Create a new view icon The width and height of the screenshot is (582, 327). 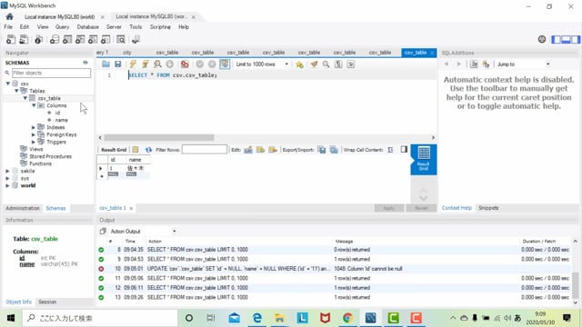80,39
